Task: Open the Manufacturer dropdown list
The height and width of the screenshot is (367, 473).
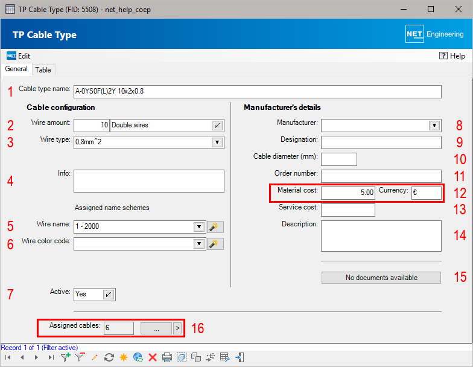Action: click(x=434, y=125)
